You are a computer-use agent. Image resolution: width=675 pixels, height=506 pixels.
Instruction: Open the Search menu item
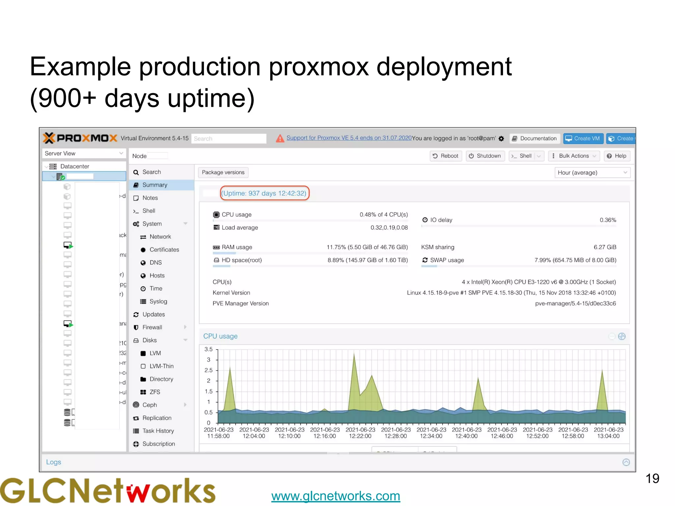(x=161, y=172)
